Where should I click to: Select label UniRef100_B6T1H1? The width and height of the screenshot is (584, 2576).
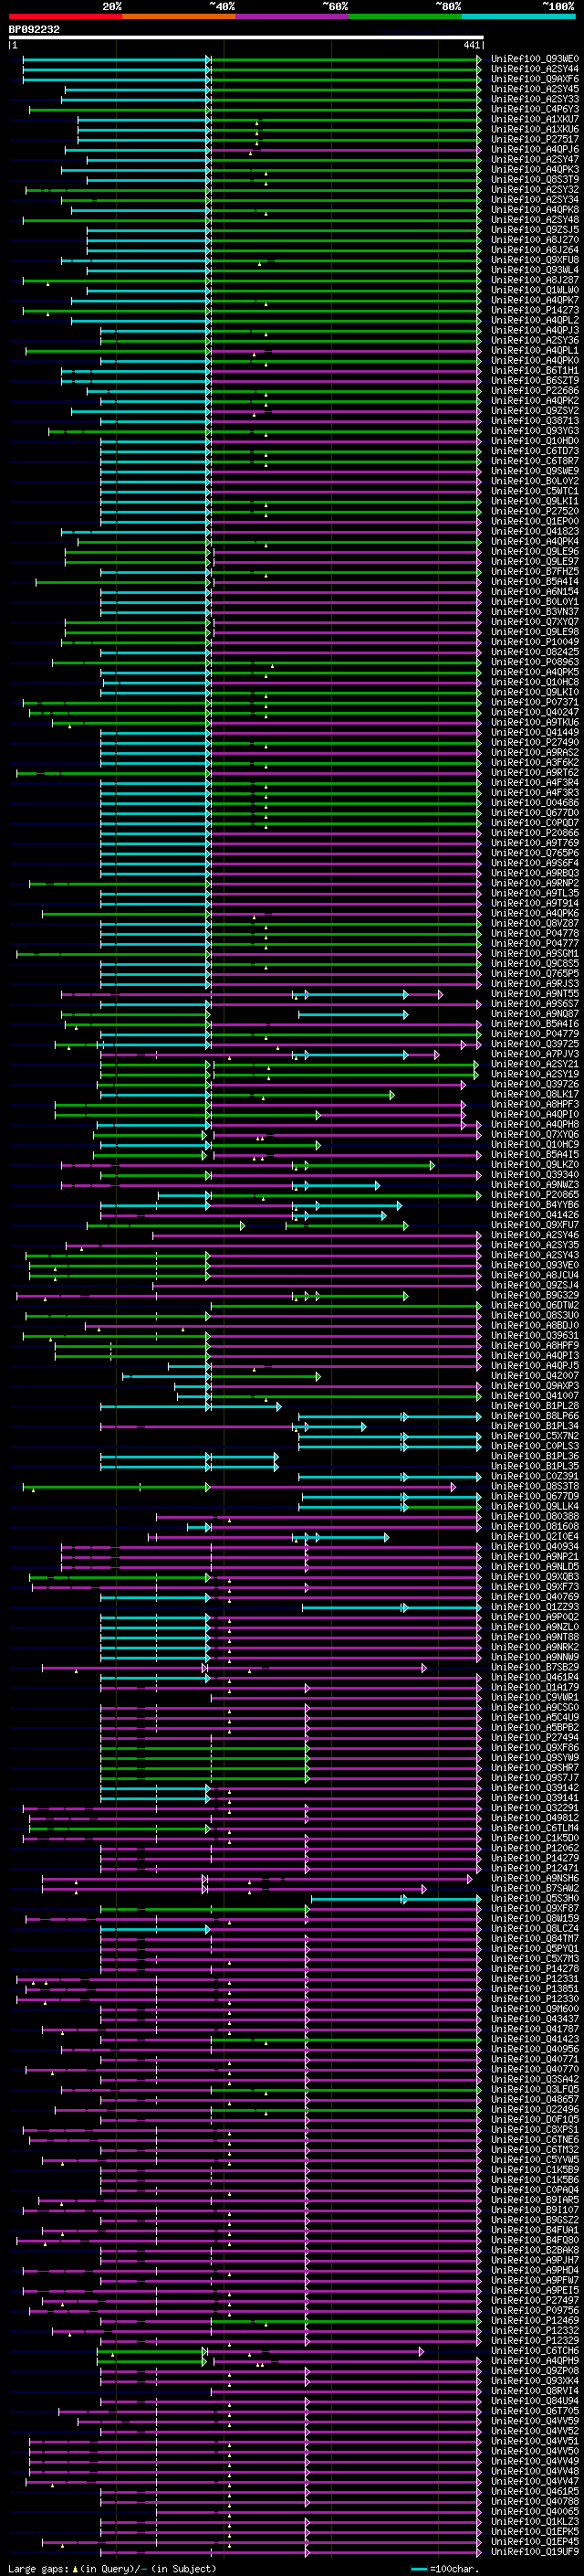[534, 370]
